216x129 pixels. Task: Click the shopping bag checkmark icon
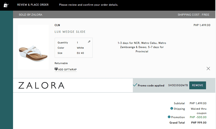coord(6,5)
